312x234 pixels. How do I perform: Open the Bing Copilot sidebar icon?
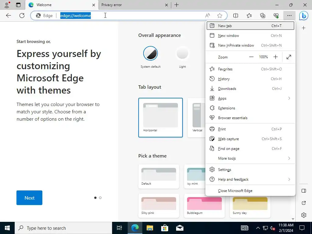[x=304, y=16]
